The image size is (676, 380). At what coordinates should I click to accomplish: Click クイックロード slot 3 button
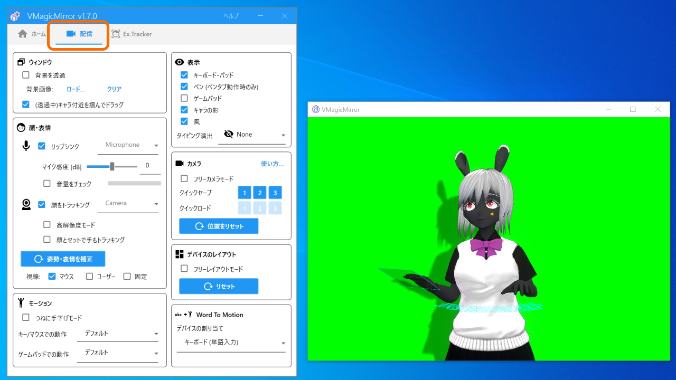[275, 208]
